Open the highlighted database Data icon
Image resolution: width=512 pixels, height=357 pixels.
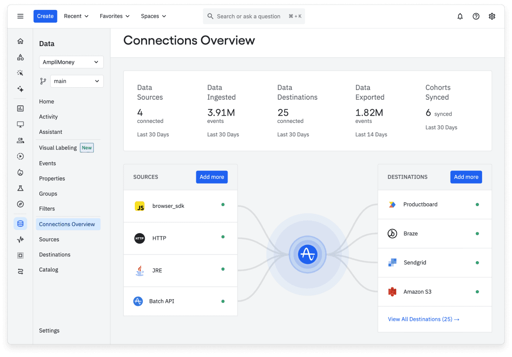tap(20, 223)
